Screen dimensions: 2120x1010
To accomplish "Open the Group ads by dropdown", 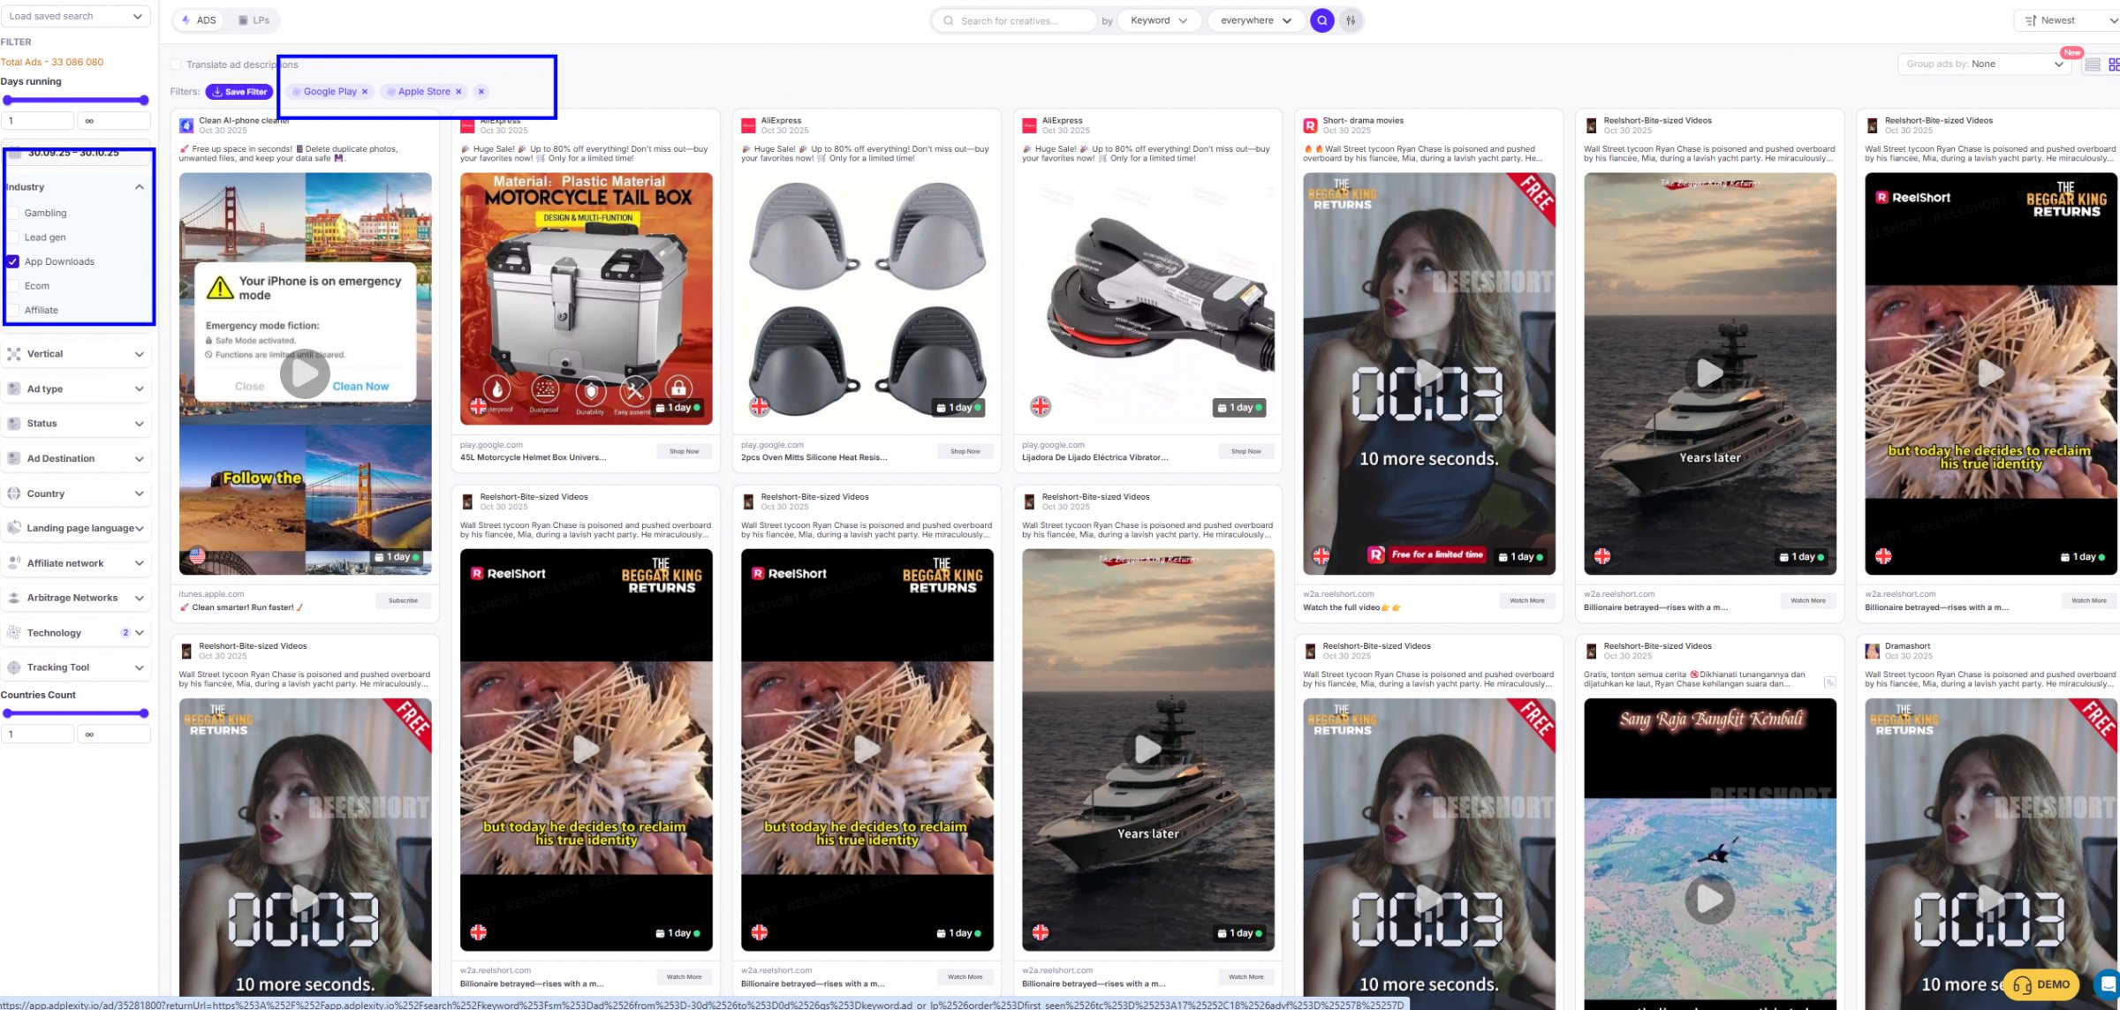I will pos(1983,64).
